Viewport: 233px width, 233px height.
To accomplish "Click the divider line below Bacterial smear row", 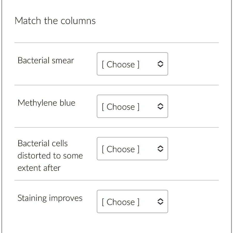I will pos(116,85).
